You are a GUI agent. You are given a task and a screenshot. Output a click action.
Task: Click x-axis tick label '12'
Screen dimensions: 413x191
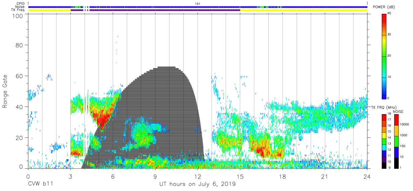[x=198, y=176]
